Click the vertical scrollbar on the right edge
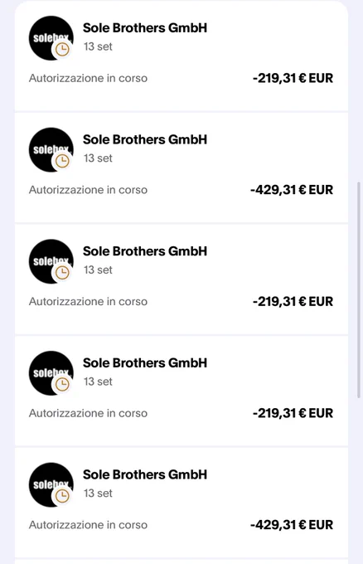The height and width of the screenshot is (564, 363). (x=358, y=290)
